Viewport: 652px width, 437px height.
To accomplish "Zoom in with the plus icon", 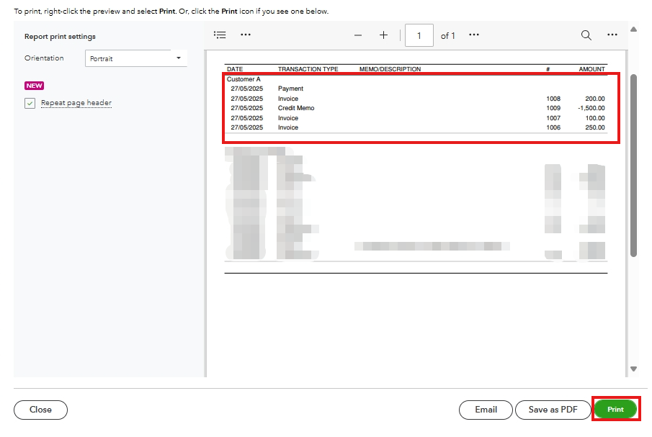I will click(383, 35).
